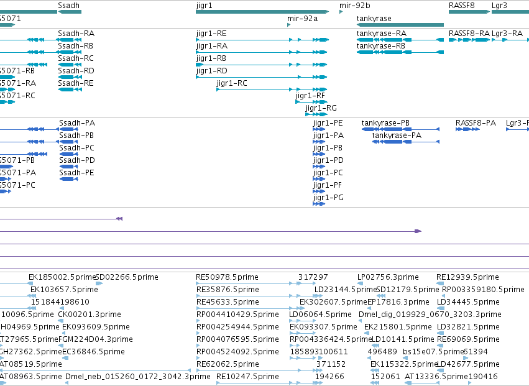Click the Ssadh gene label
Screen dimensions: 529x386
point(68,6)
